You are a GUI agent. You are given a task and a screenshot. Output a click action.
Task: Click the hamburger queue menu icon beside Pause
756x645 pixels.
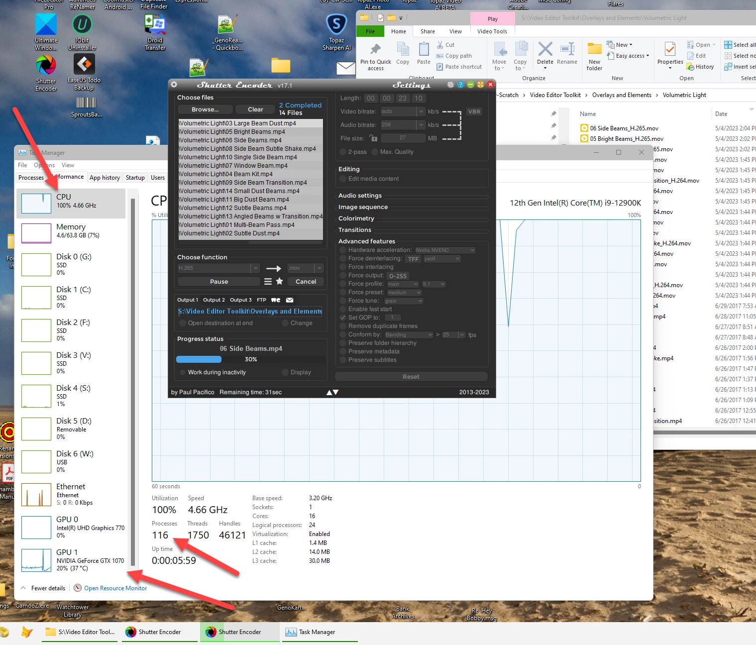[268, 282]
